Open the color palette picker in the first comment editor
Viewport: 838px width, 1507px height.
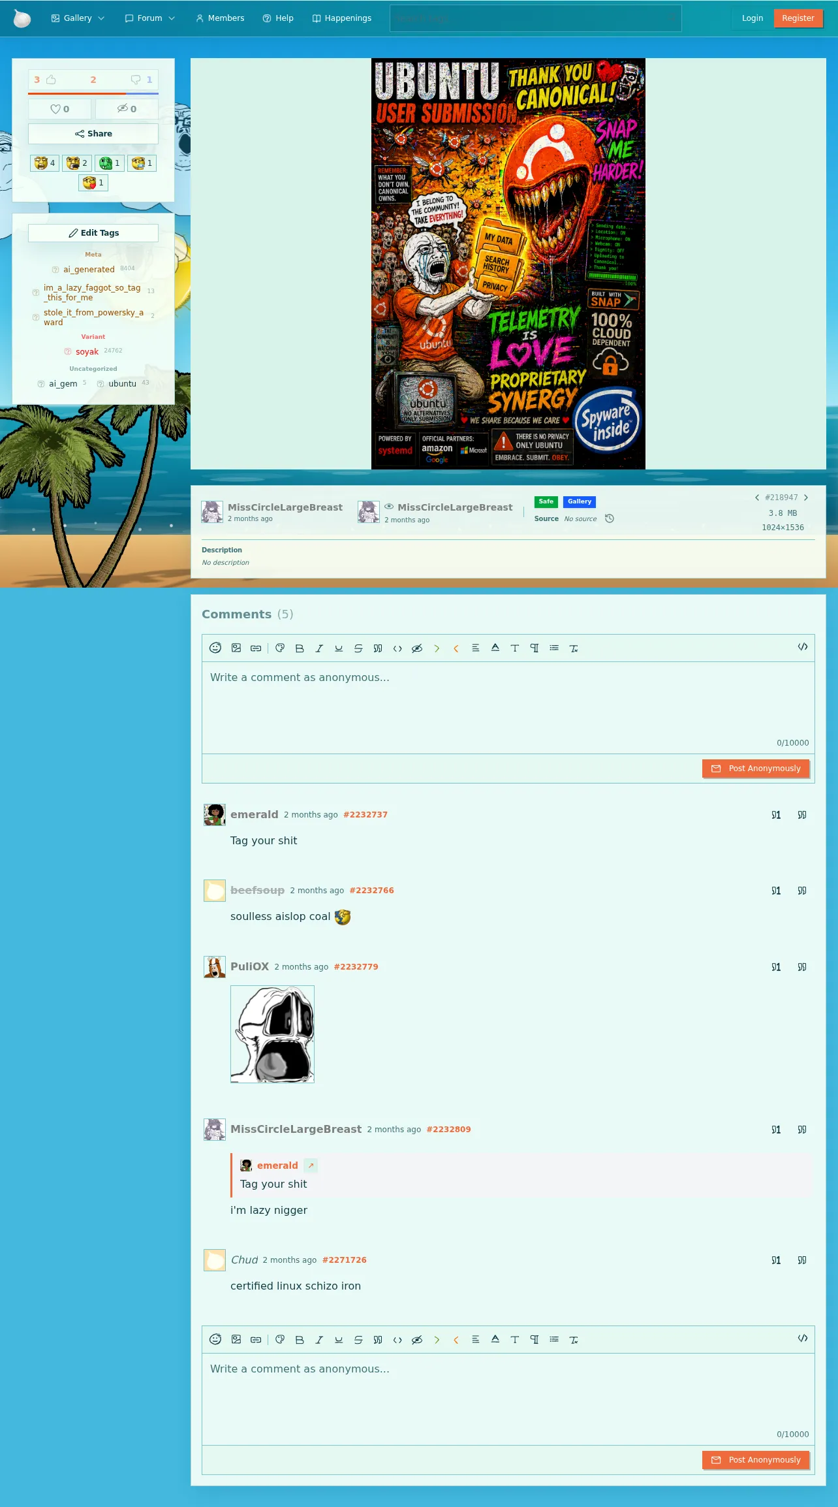pos(280,648)
